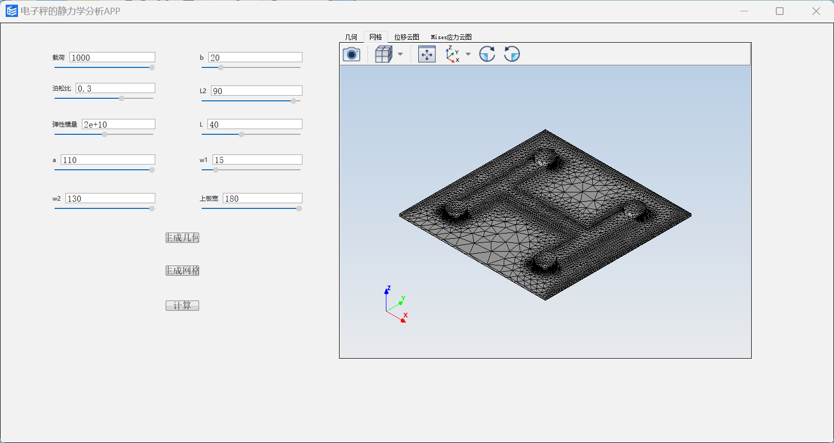Rotate view counterclockwise icon
834x443 pixels.
[x=512, y=54]
